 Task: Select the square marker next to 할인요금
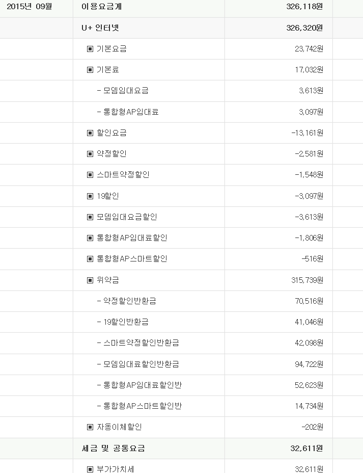90,133
